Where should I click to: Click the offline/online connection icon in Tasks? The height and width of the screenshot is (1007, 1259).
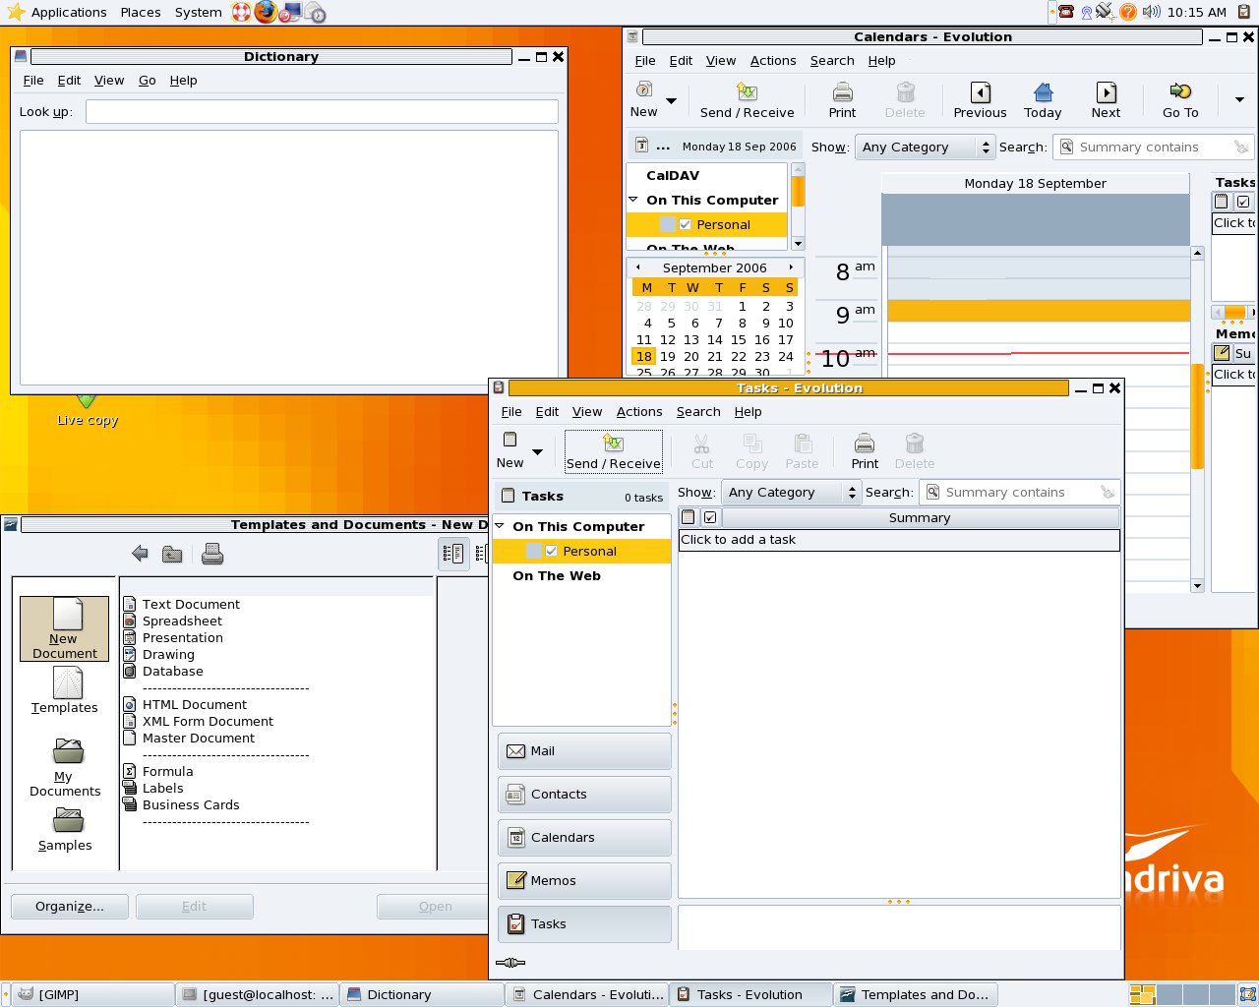tap(510, 963)
